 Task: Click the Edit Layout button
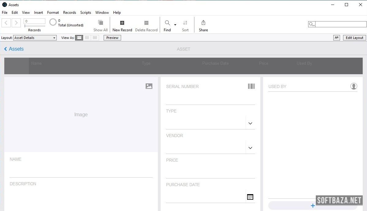pyautogui.click(x=354, y=38)
